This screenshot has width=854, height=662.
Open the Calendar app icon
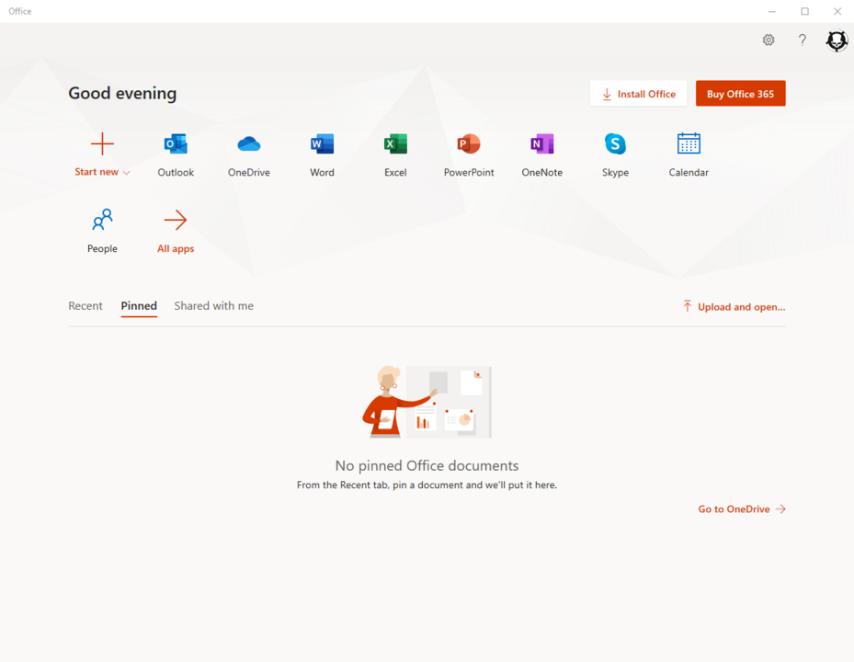pos(689,143)
